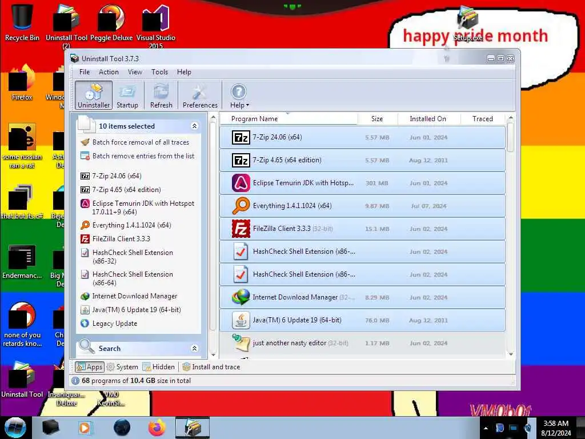Click the media player taskbar icon
The width and height of the screenshot is (585, 439).
click(85, 428)
